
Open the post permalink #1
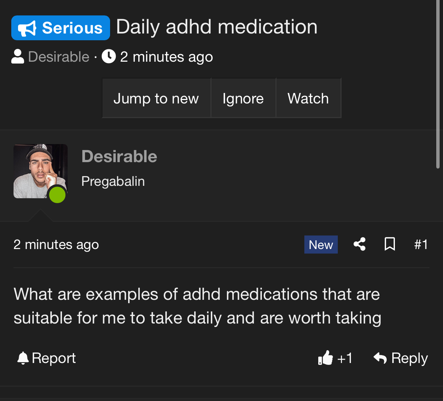(421, 245)
